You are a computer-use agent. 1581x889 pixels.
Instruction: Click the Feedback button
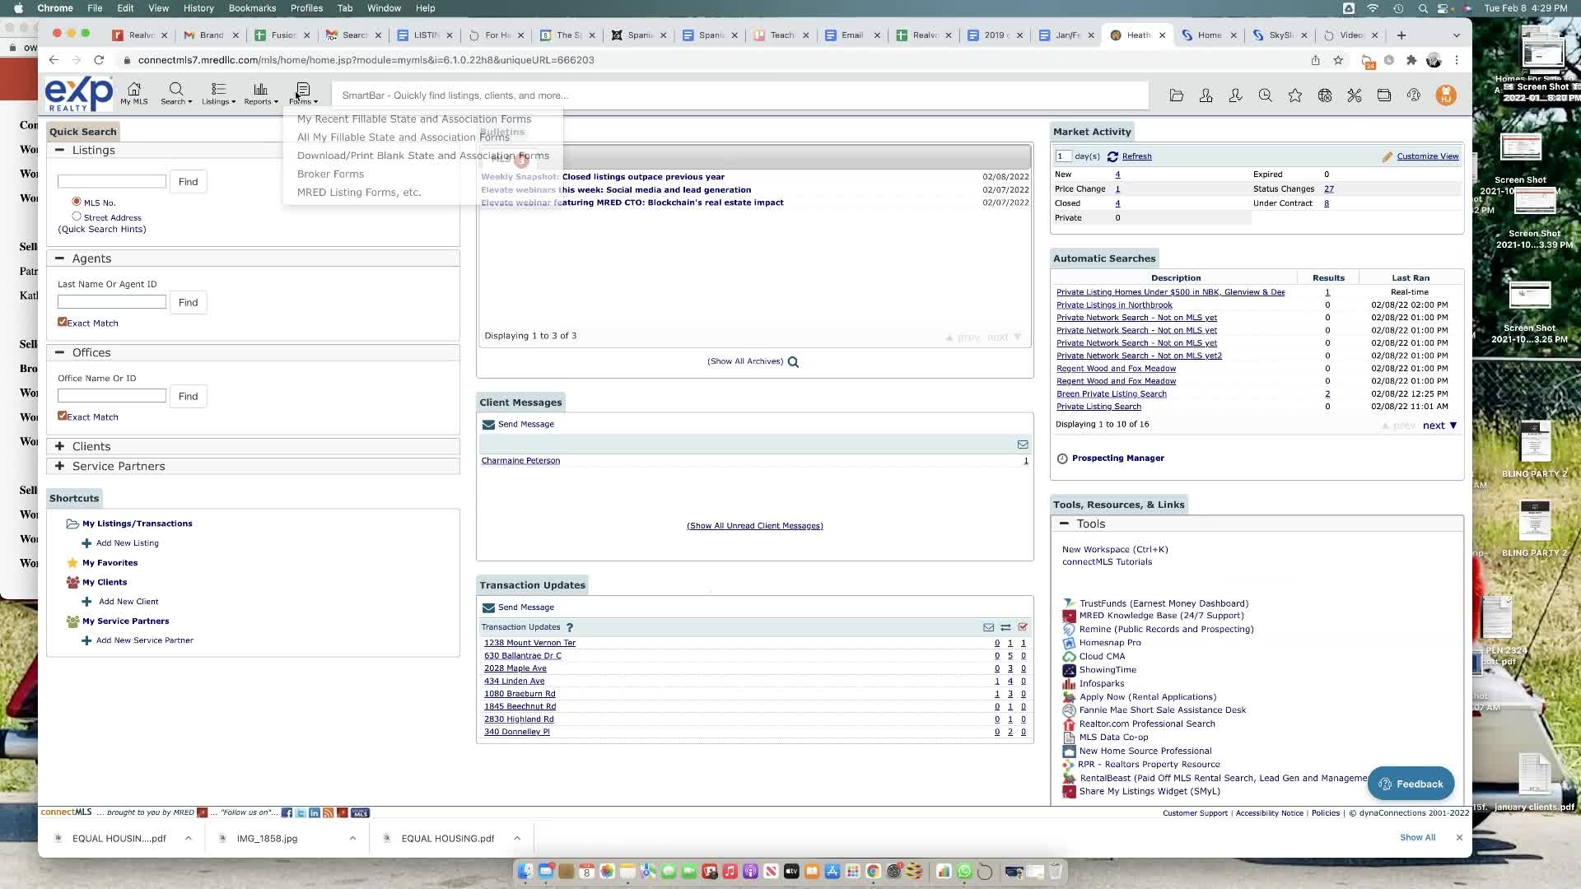click(1411, 784)
